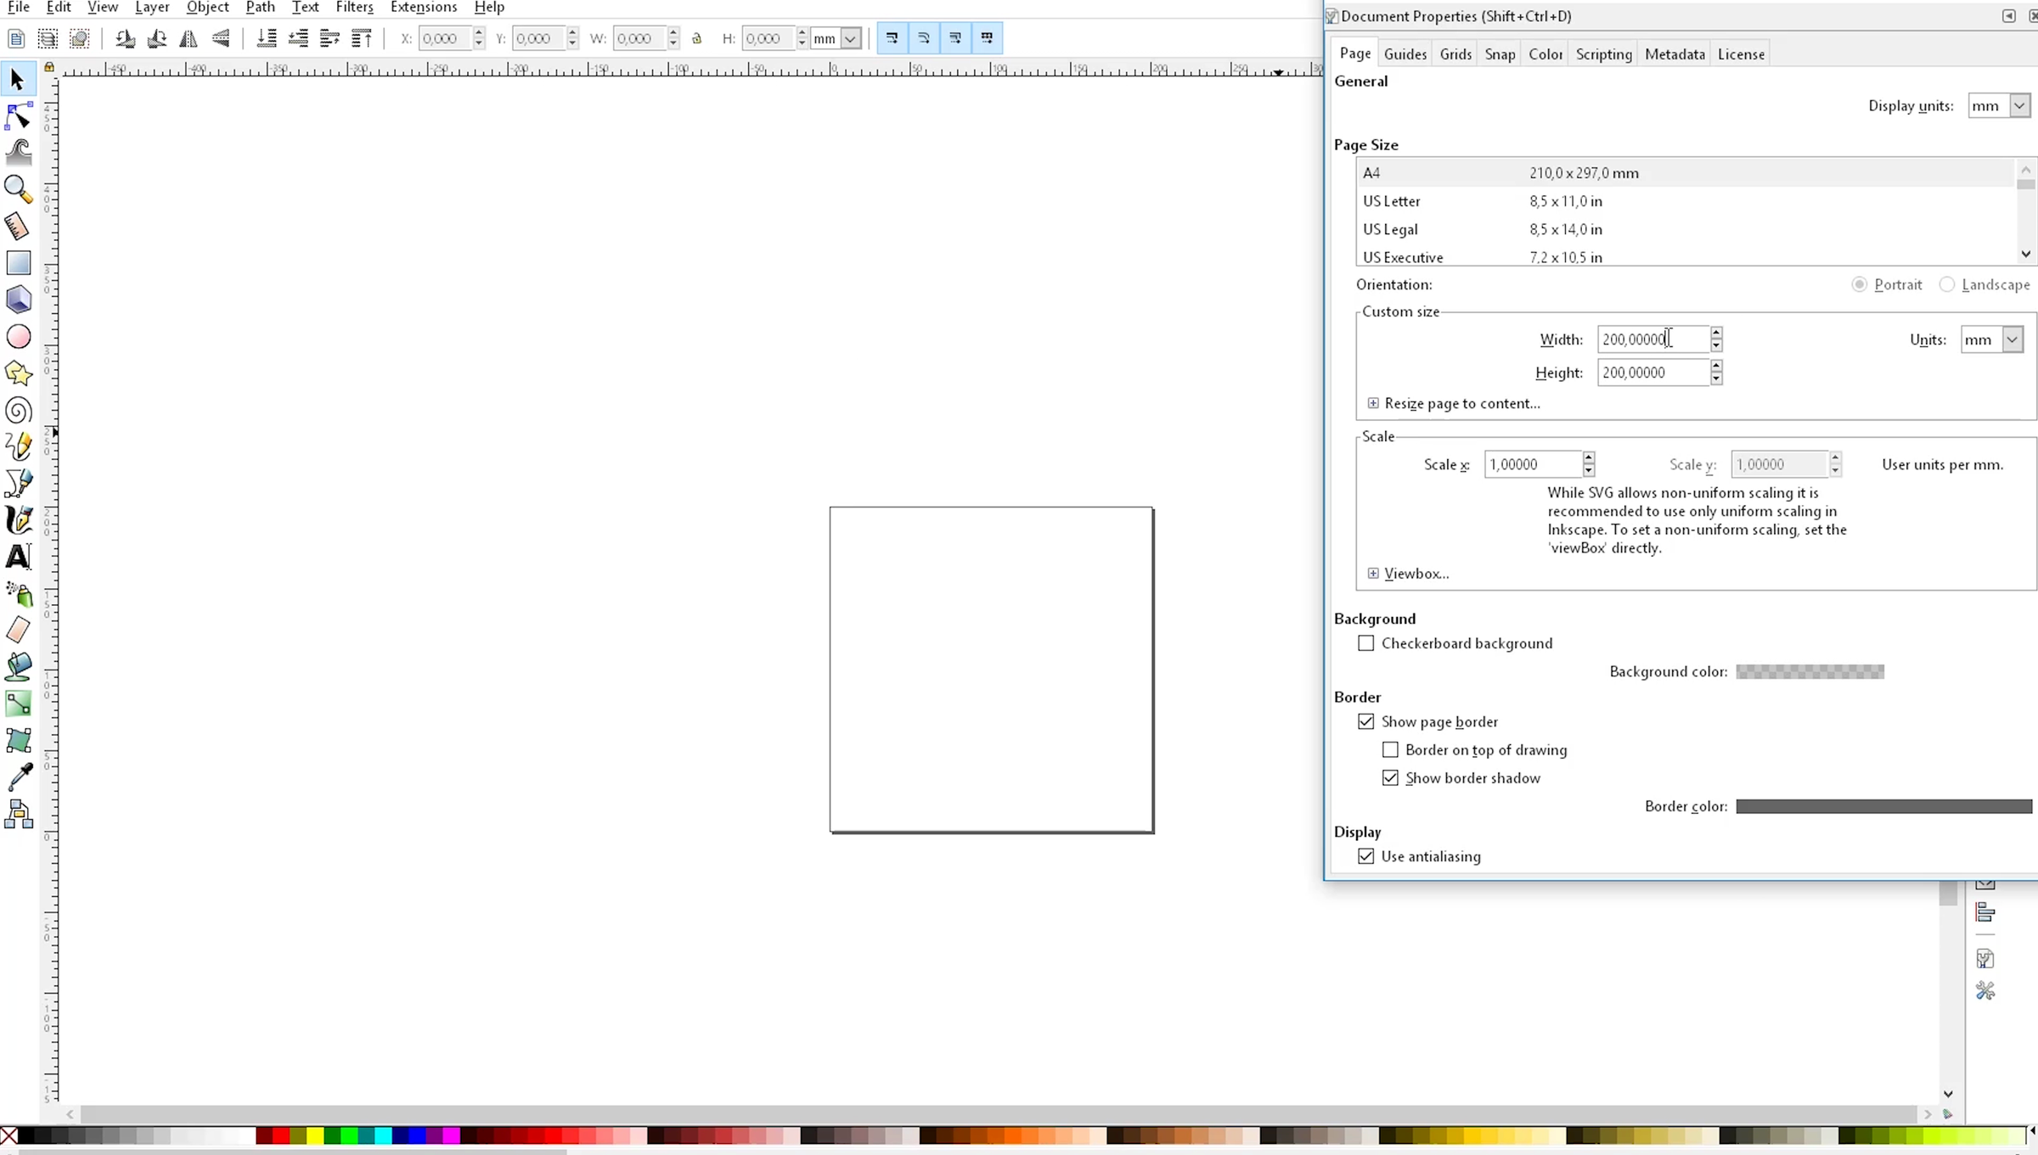Expand the Viewbox section
The image size is (2038, 1155).
[x=1373, y=574]
